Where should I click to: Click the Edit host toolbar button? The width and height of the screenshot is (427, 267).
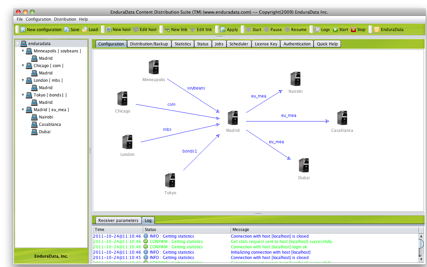click(145, 29)
